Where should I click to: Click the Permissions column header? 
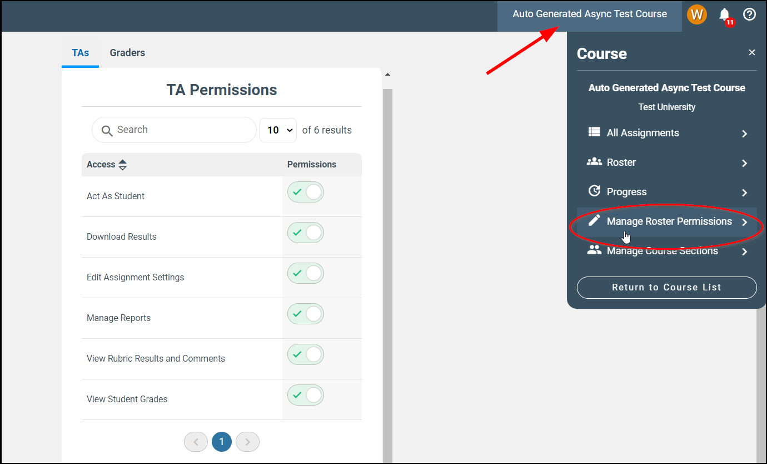(x=312, y=165)
